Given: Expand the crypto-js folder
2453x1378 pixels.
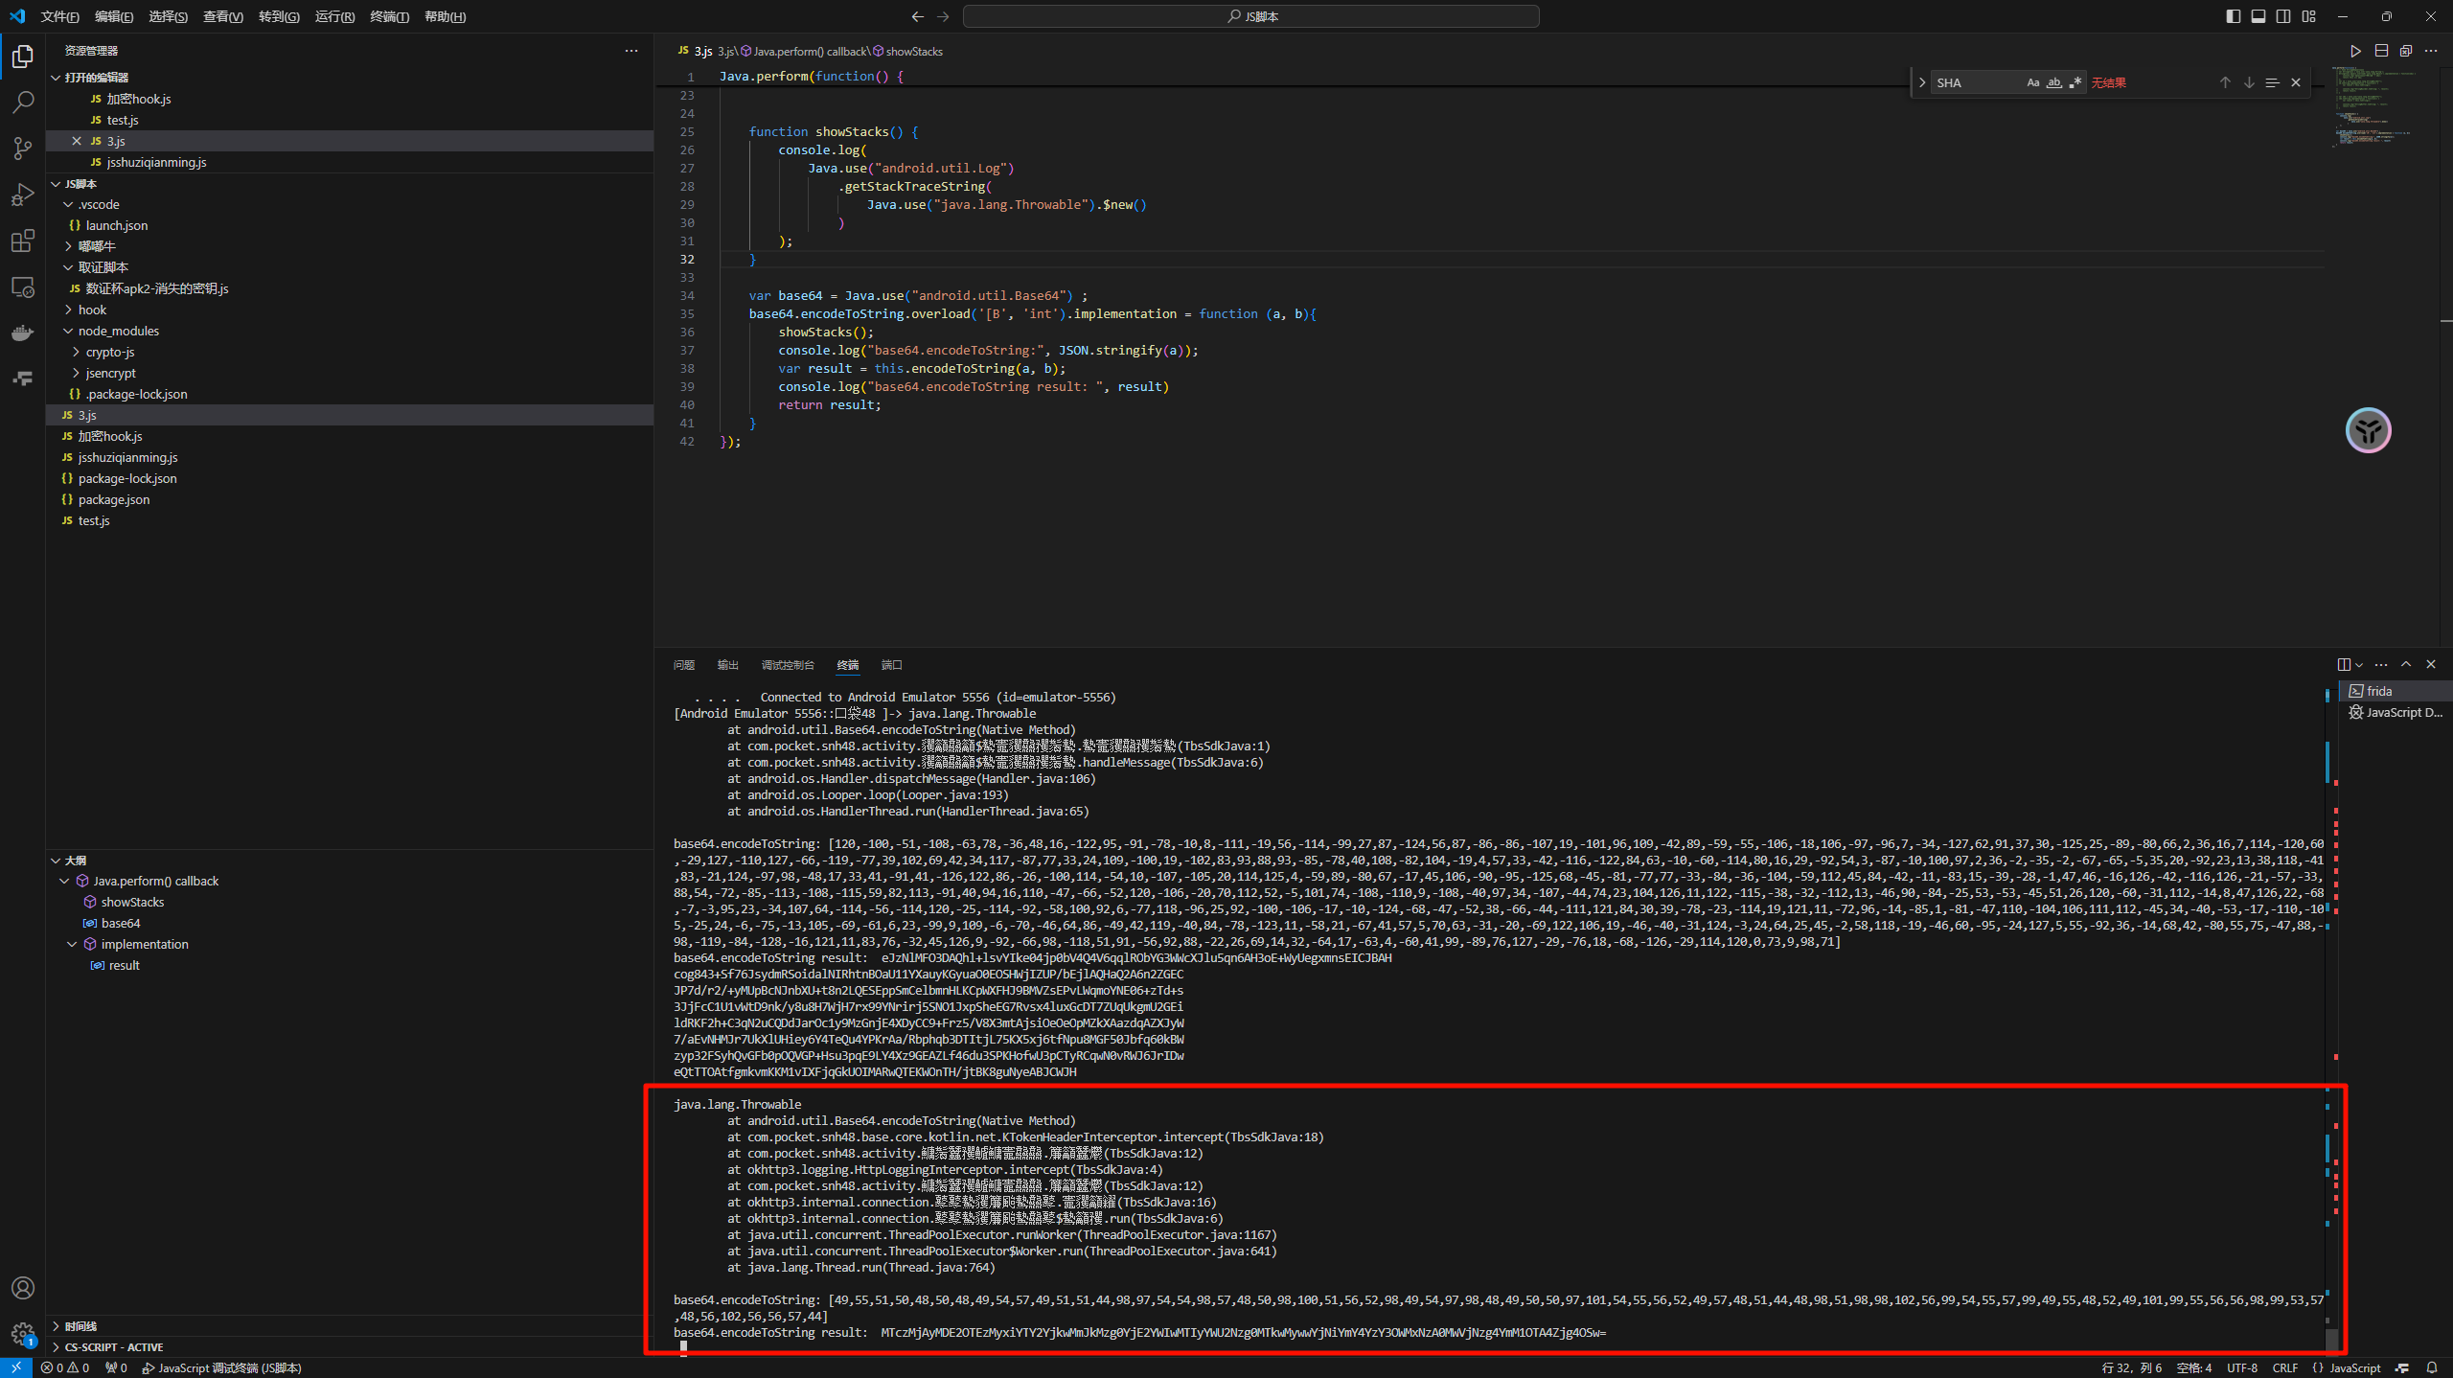Looking at the screenshot, I should (109, 352).
